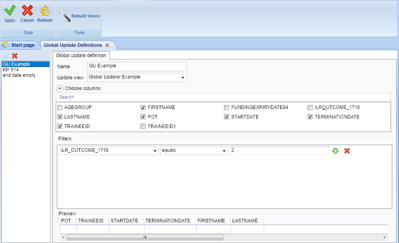Collapse the Choose columns section
The height and width of the screenshot is (243, 399).
(x=60, y=88)
